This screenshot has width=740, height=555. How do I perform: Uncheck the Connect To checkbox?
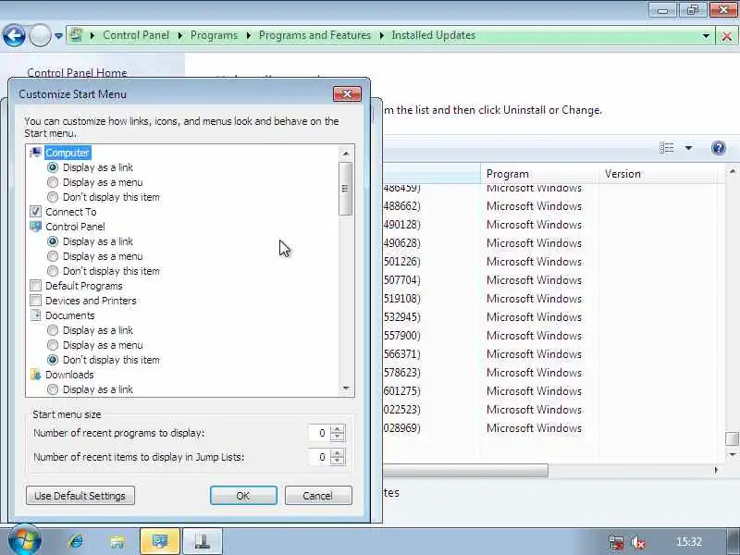[x=35, y=212]
